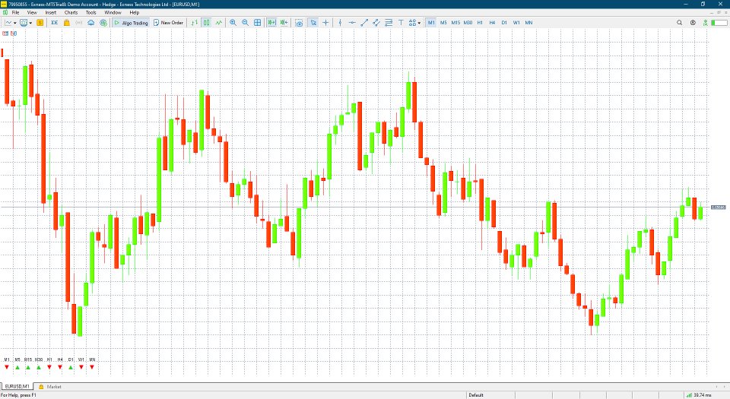Tile chart windows with grid icon
This screenshot has height=399, width=730.
click(258, 22)
